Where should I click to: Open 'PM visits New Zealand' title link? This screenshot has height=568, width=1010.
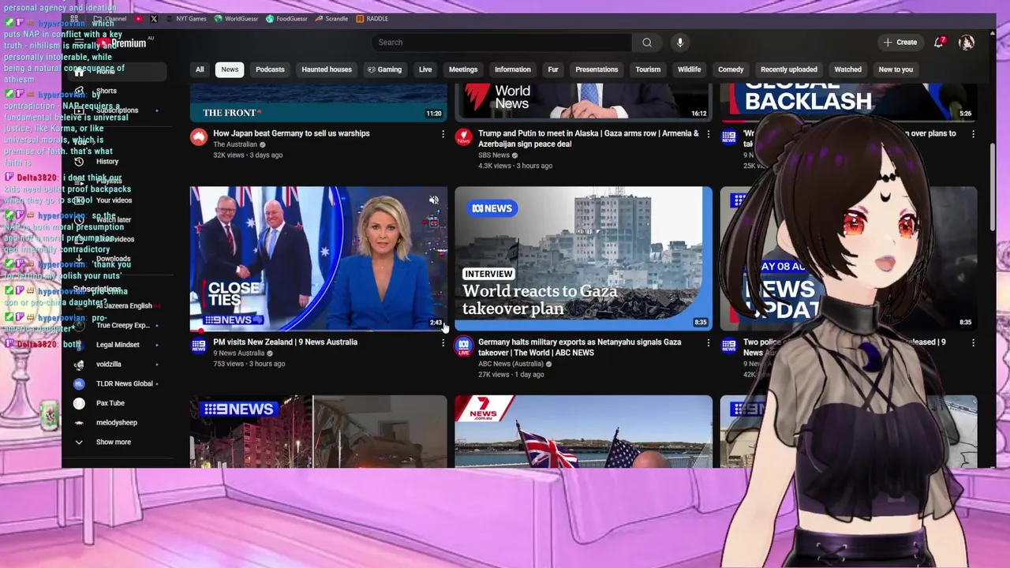coord(285,342)
